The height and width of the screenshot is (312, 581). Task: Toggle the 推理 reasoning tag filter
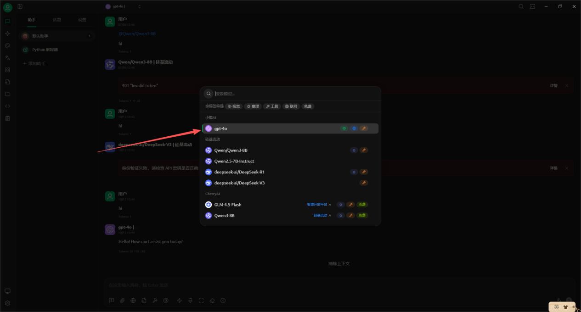tap(253, 106)
